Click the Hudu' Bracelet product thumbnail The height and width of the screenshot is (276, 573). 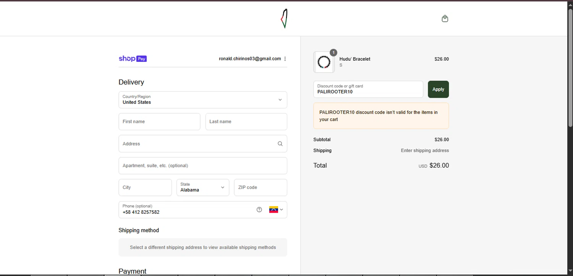point(324,62)
